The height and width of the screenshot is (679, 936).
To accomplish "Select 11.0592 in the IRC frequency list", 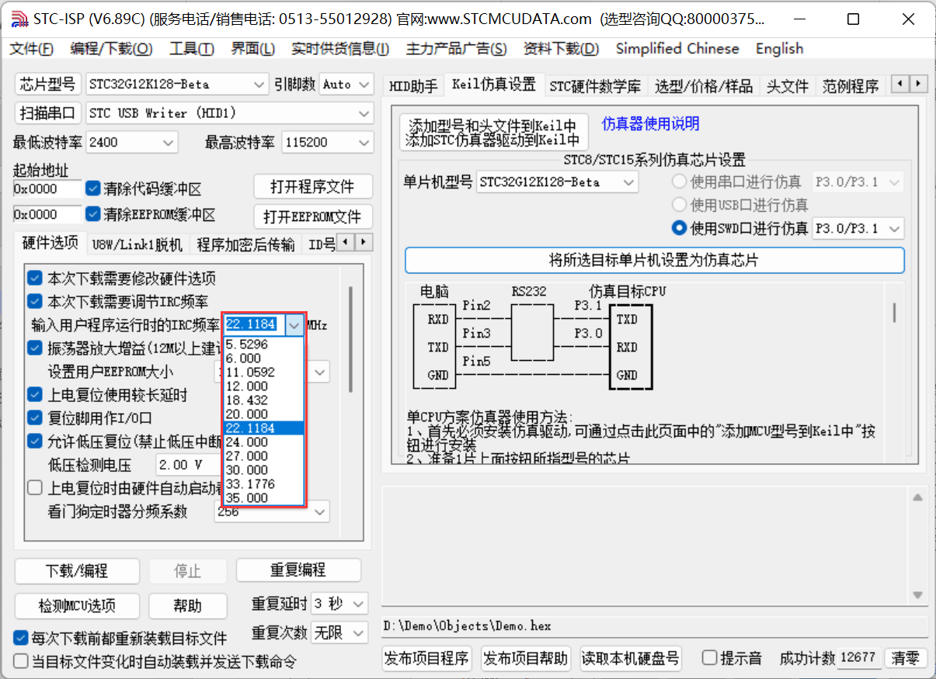I will click(x=264, y=372).
